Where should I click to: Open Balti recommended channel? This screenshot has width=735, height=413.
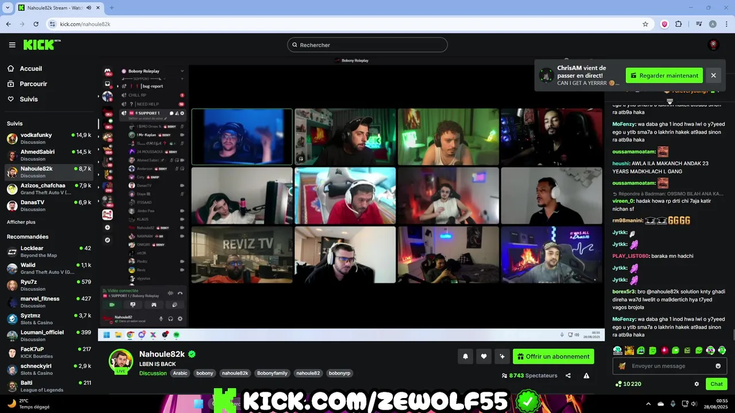49,385
